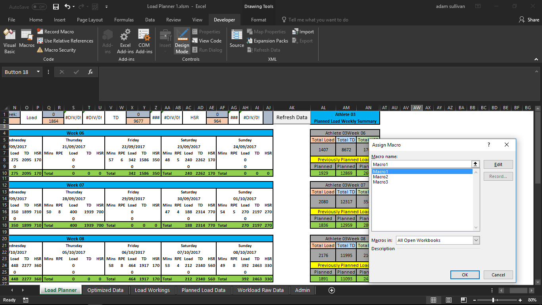Open the Name Box dropdown arrow
Viewport: 542px width, 305px height.
click(38, 72)
